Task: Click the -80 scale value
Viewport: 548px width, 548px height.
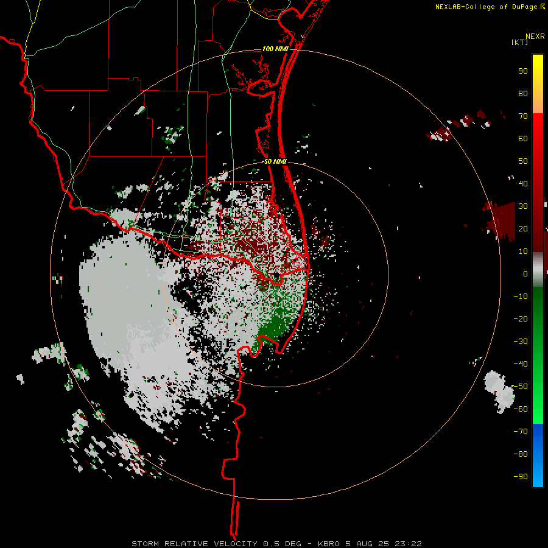Action: point(521,454)
